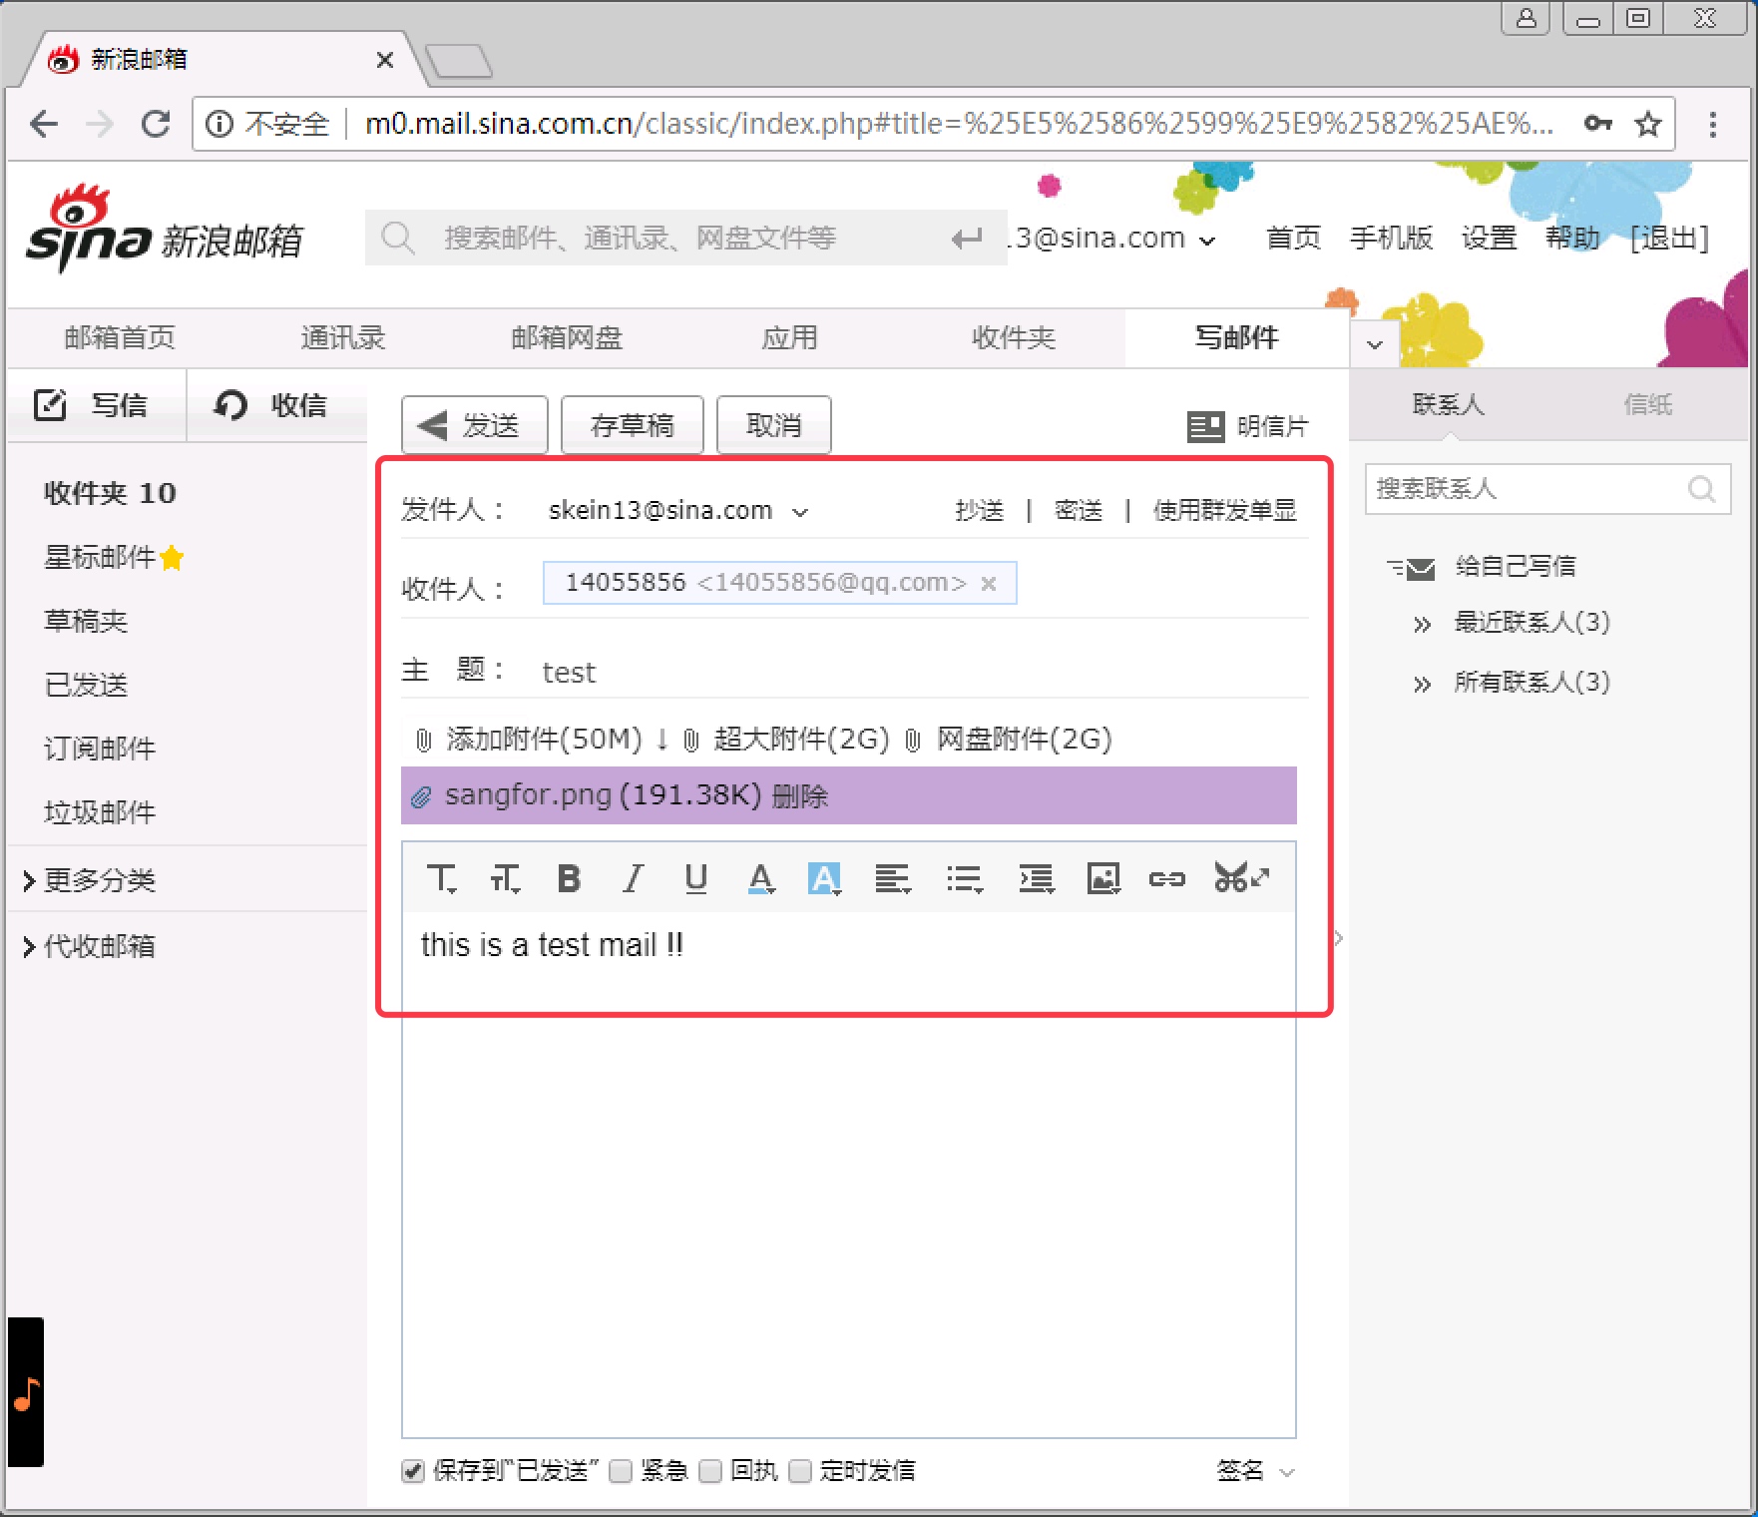The height and width of the screenshot is (1517, 1758).
Task: Go back in browser history
Action: click(44, 124)
